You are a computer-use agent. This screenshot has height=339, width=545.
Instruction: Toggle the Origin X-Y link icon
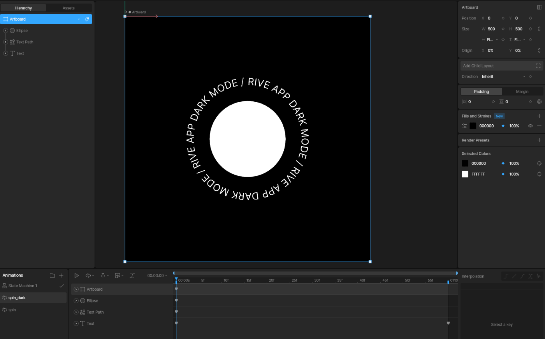pyautogui.click(x=539, y=50)
